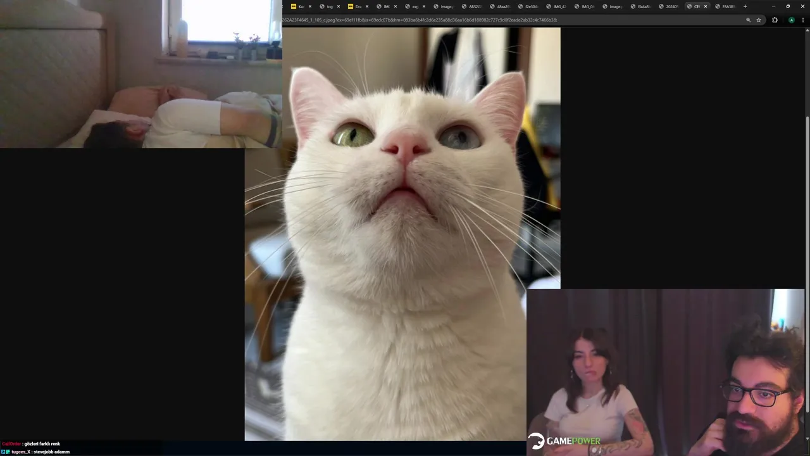Open the profile avatar labeled A
The height and width of the screenshot is (456, 810).
coord(791,20)
